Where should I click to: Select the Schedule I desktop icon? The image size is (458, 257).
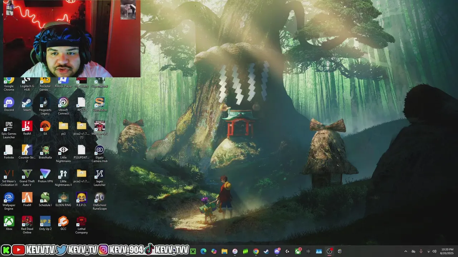pos(45,200)
